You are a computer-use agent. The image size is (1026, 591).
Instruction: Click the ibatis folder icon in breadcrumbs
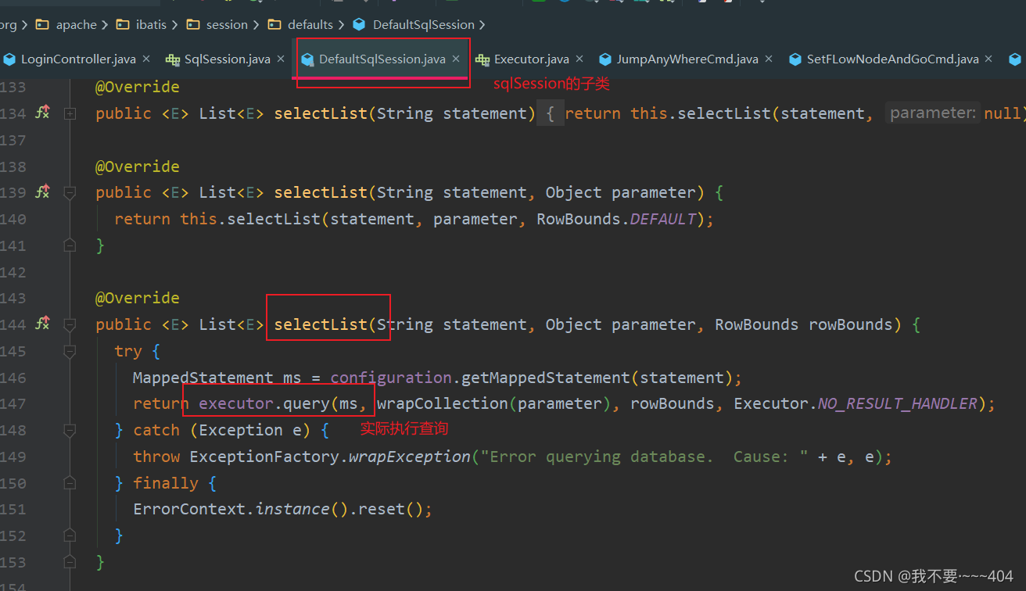124,25
